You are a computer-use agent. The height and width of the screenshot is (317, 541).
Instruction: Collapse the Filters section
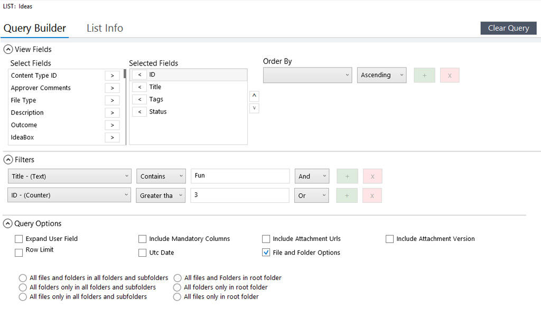point(8,160)
